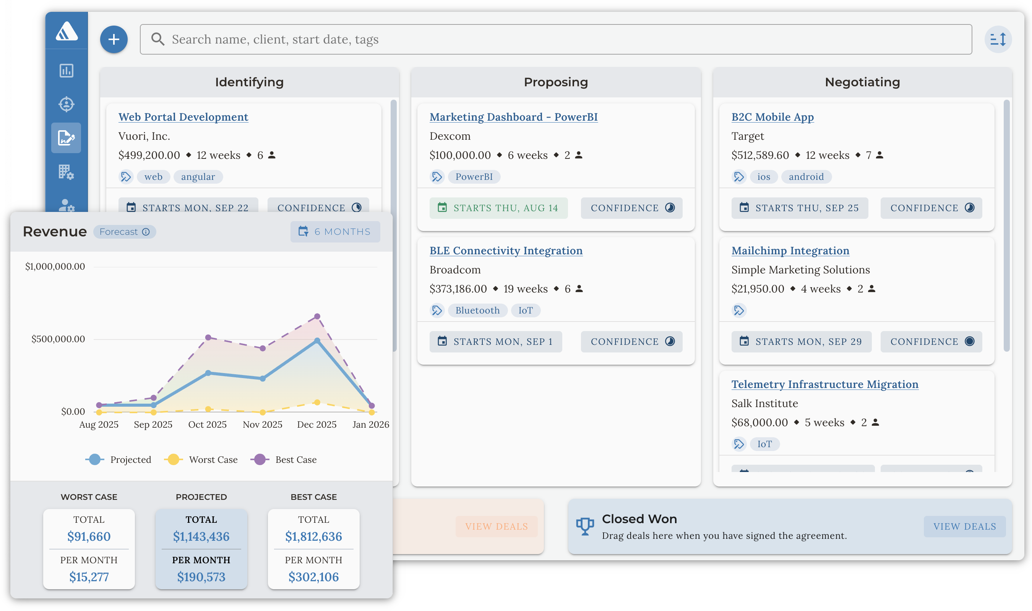Image resolution: width=1032 pixels, height=611 pixels.
Task: Click the Forecast badge
Action: 125,232
